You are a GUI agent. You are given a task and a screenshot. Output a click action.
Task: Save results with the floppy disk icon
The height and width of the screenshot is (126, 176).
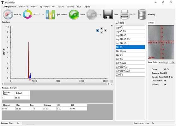pos(108,14)
